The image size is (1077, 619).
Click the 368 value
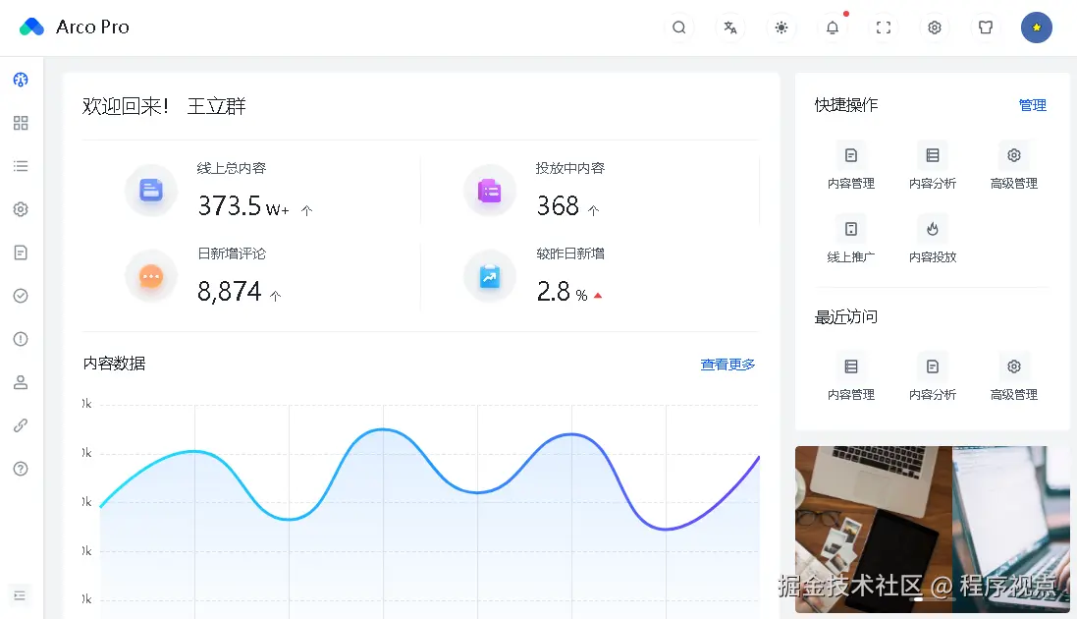pyautogui.click(x=558, y=206)
